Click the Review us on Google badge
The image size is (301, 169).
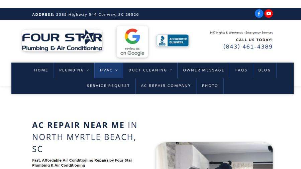click(132, 41)
